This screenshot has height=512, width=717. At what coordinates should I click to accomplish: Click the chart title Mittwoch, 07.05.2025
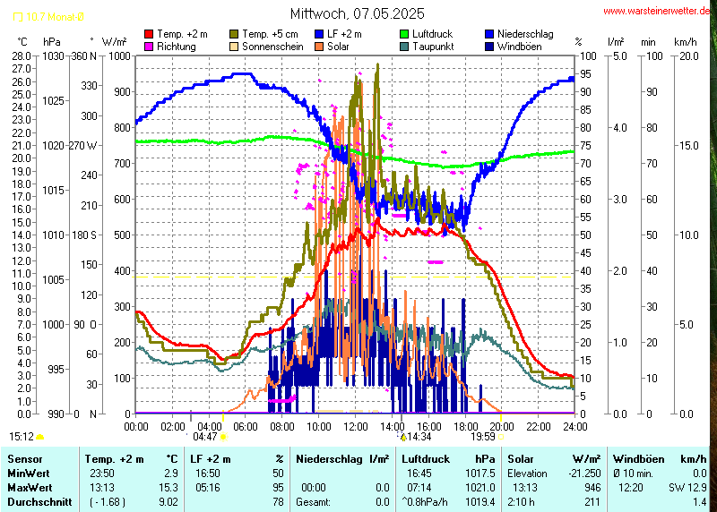point(357,13)
